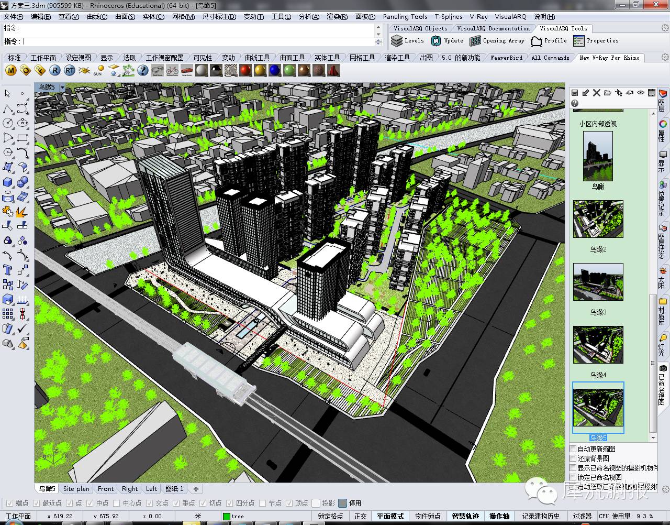The image size is (670, 525).
Task: Open the 鸟瞰5 viewport title dropdown arrow
Action: [62, 87]
